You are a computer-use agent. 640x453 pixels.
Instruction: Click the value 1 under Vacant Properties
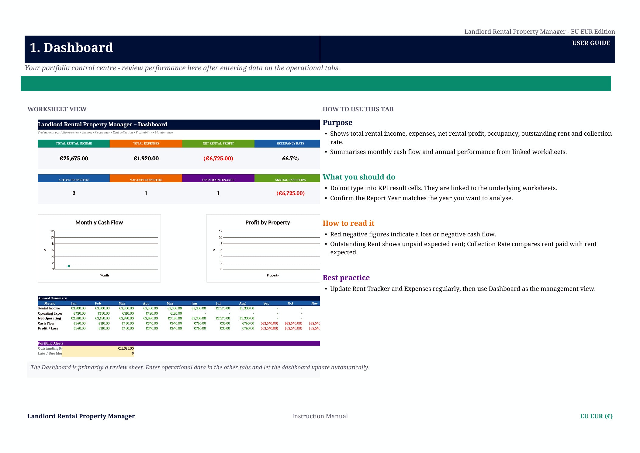(146, 193)
